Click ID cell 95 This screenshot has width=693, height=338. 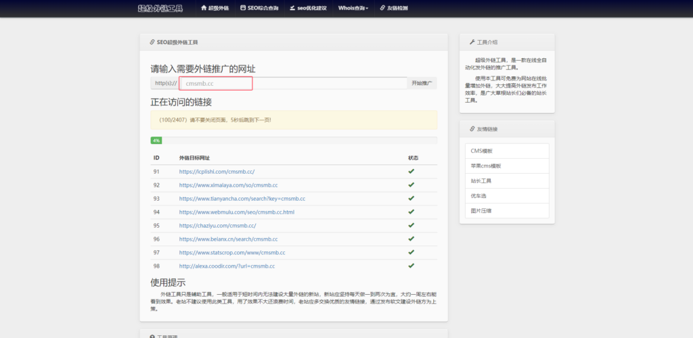[156, 226]
